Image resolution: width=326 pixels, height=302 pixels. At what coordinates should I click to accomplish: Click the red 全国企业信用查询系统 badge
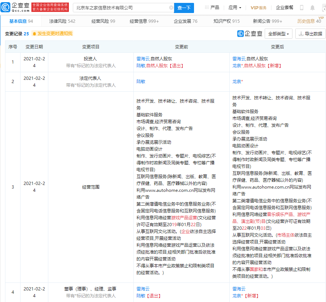pyautogui.click(x=50, y=7)
